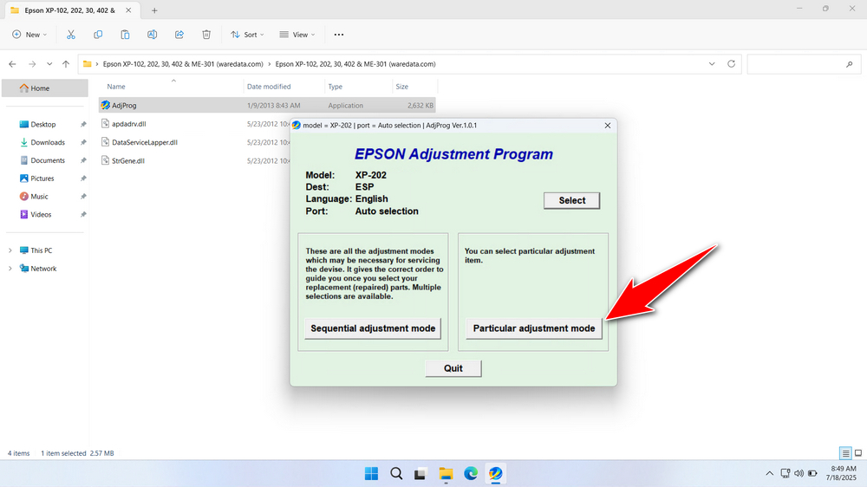This screenshot has width=867, height=487.
Task: Quit the EPSON Adjustment Program
Action: click(453, 368)
